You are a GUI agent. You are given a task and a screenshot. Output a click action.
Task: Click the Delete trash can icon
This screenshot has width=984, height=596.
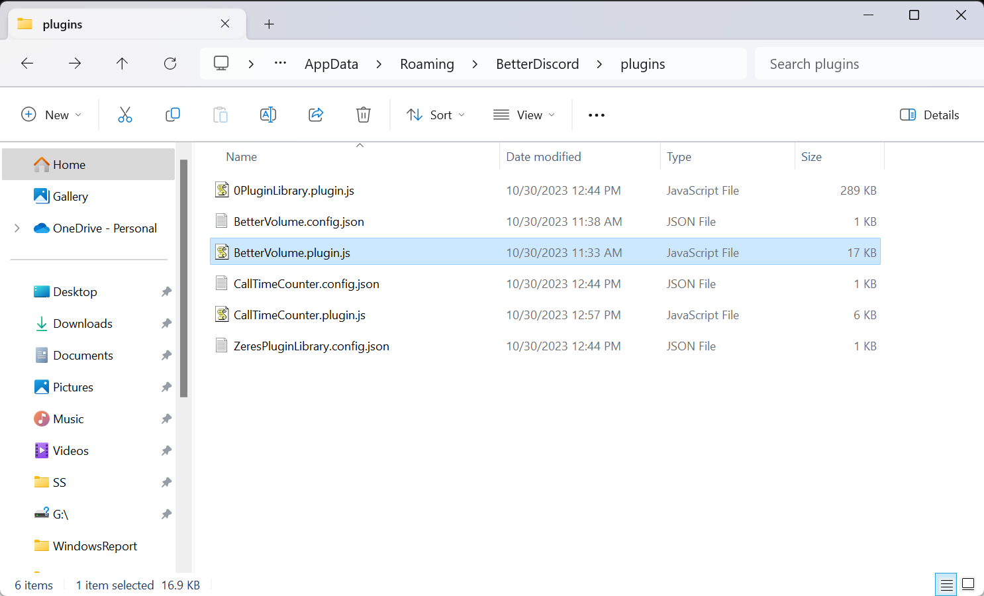tap(364, 115)
